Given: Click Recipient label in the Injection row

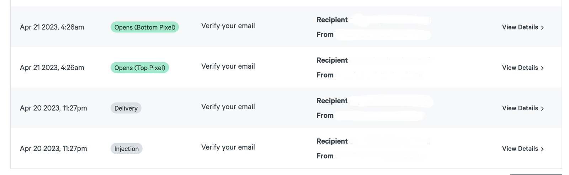Looking at the screenshot, I should pyautogui.click(x=332, y=142).
